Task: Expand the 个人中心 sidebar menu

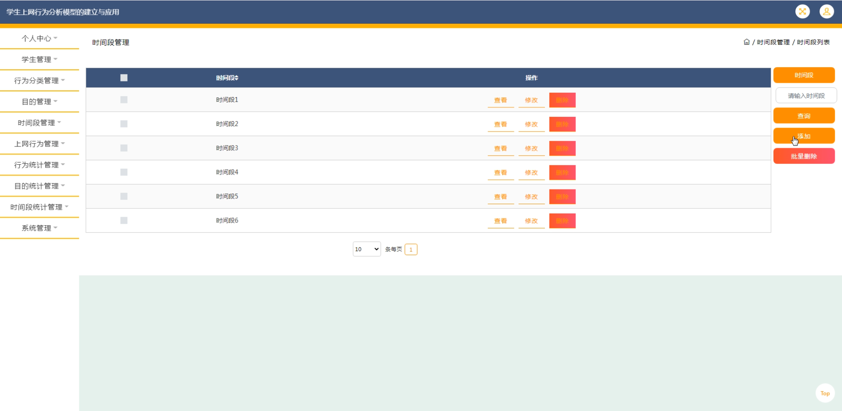Action: (39, 39)
